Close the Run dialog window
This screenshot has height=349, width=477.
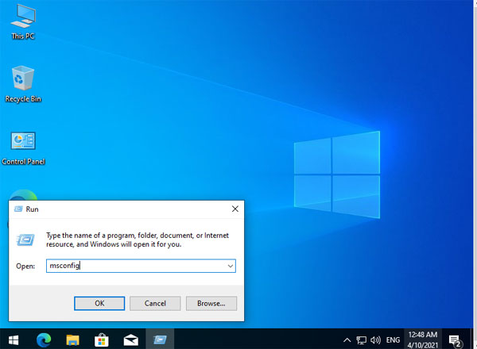pyautogui.click(x=235, y=209)
